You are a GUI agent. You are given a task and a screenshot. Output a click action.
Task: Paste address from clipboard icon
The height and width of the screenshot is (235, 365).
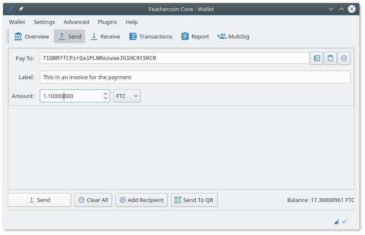click(330, 58)
